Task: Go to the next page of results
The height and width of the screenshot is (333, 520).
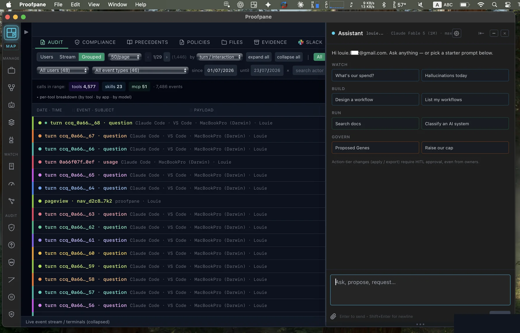Action: pyautogui.click(x=167, y=57)
